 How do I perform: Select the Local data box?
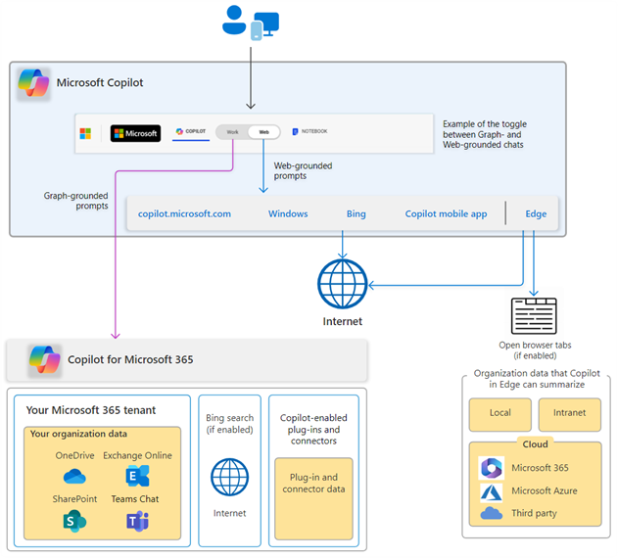(499, 414)
